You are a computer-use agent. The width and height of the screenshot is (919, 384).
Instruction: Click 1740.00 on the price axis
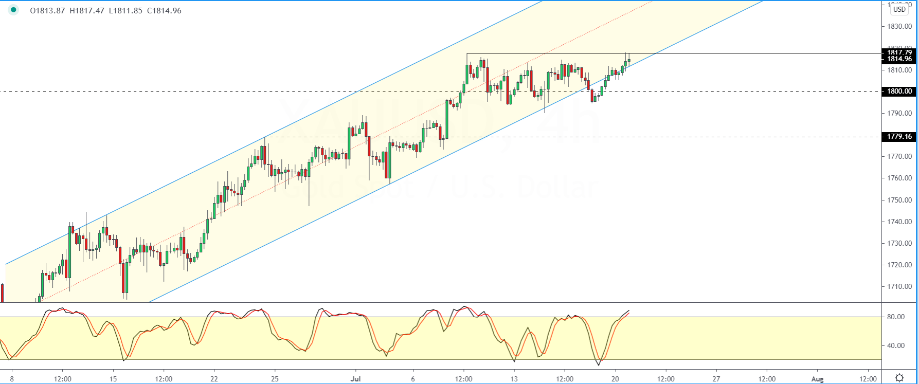[899, 222]
